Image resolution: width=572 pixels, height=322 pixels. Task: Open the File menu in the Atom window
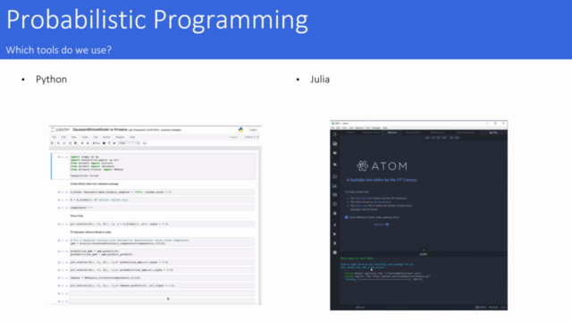point(332,128)
